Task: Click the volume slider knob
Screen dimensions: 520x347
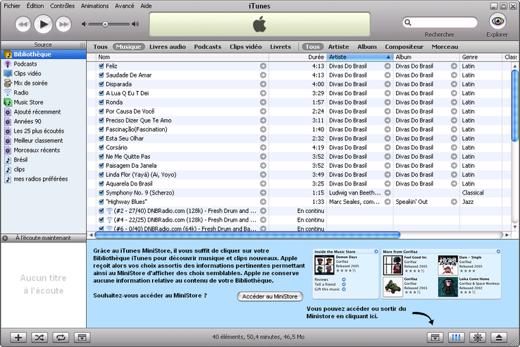Action: tap(105, 24)
